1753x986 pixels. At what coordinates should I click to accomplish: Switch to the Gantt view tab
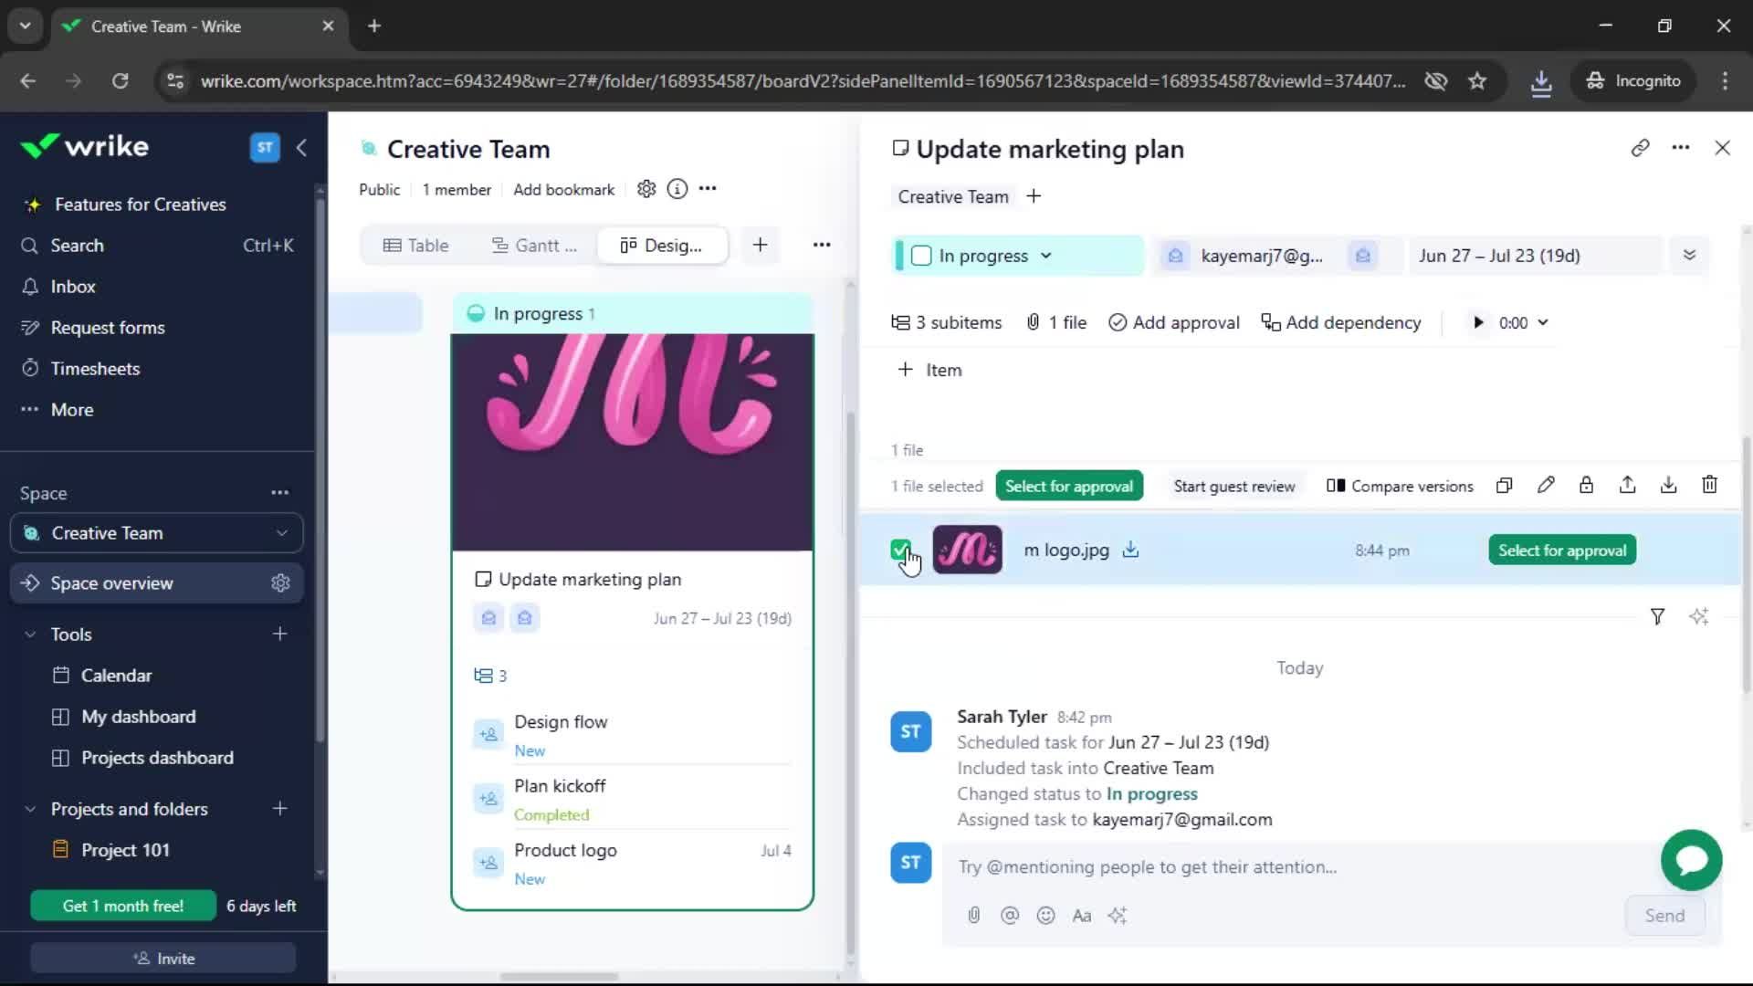click(x=534, y=245)
